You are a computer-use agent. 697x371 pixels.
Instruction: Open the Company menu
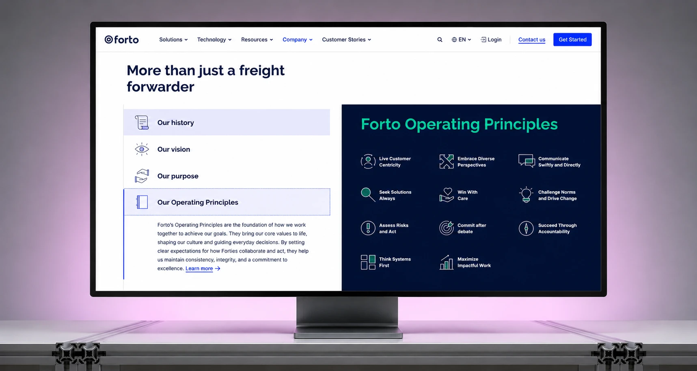(298, 40)
